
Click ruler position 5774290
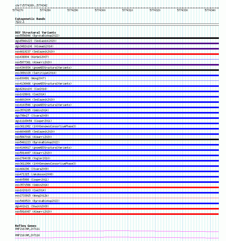73,10
